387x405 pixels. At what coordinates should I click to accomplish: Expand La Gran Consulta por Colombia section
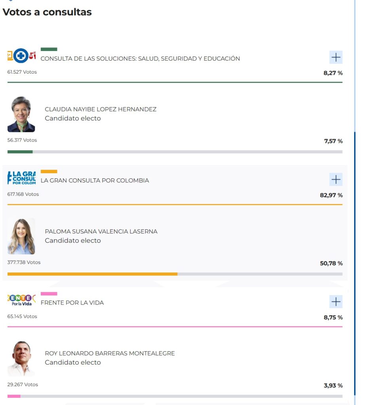[x=336, y=179]
